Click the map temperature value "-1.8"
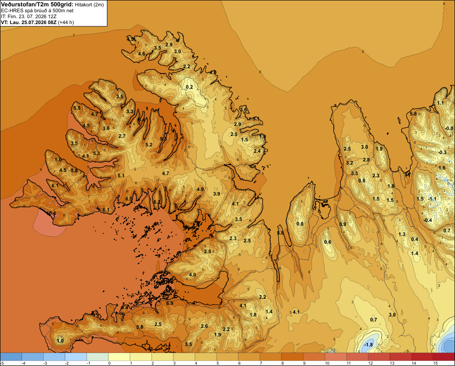455x366 pixels. 369,345
